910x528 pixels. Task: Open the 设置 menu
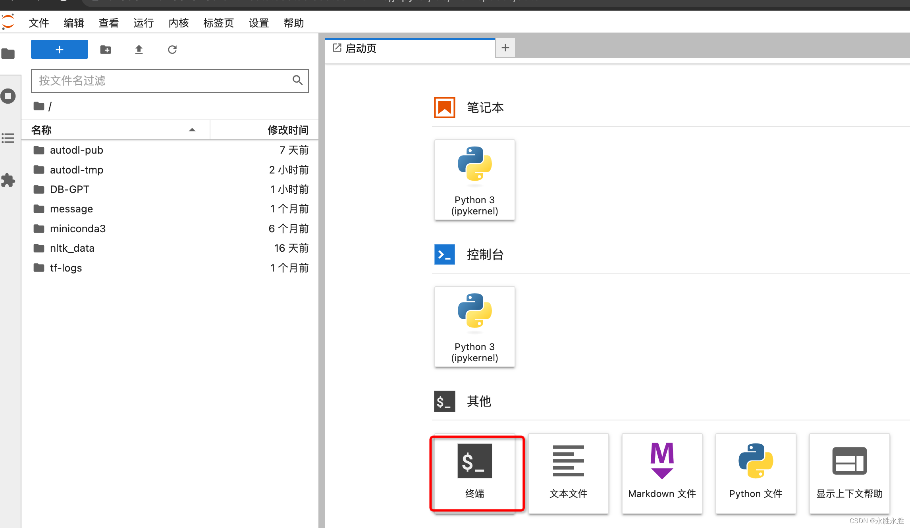[258, 23]
